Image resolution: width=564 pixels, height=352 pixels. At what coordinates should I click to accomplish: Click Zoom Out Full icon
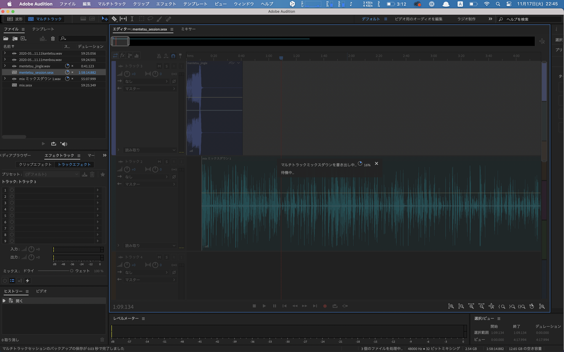[x=492, y=307]
